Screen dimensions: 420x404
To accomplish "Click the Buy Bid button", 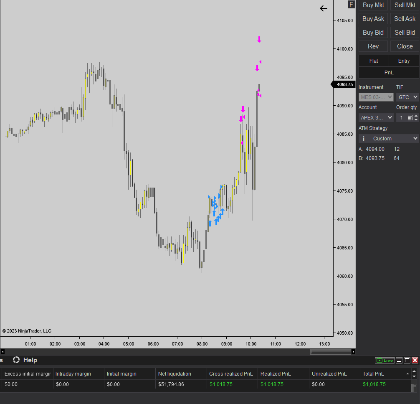I will click(373, 33).
